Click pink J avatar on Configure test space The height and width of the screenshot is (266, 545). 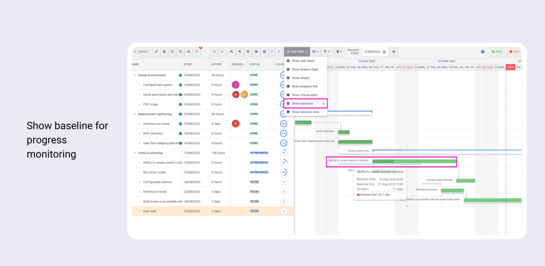tap(236, 85)
